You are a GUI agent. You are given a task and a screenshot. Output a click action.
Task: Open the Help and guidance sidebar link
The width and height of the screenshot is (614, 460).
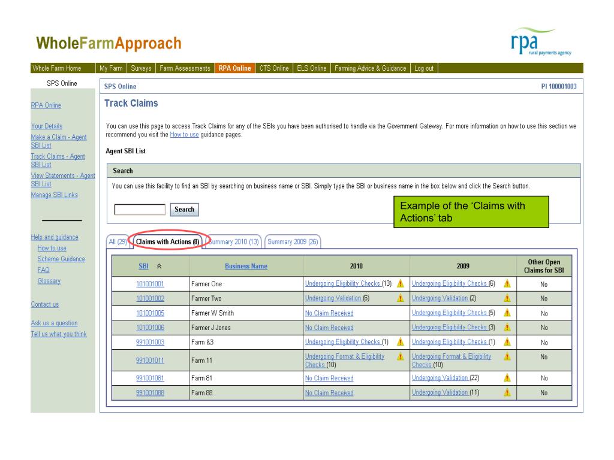click(55, 237)
